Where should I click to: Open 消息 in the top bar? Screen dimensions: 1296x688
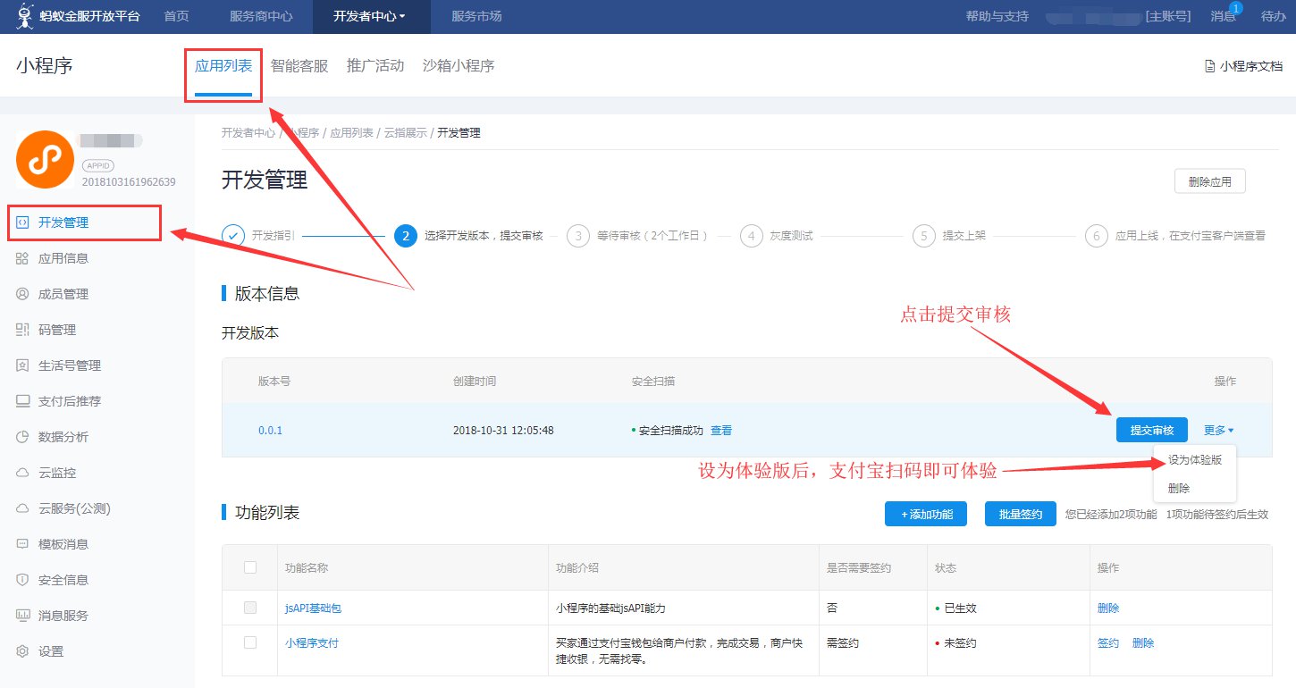[x=1224, y=16]
